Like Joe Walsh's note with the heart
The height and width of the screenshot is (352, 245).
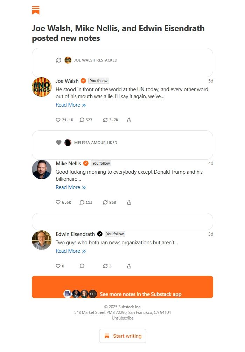click(58, 120)
